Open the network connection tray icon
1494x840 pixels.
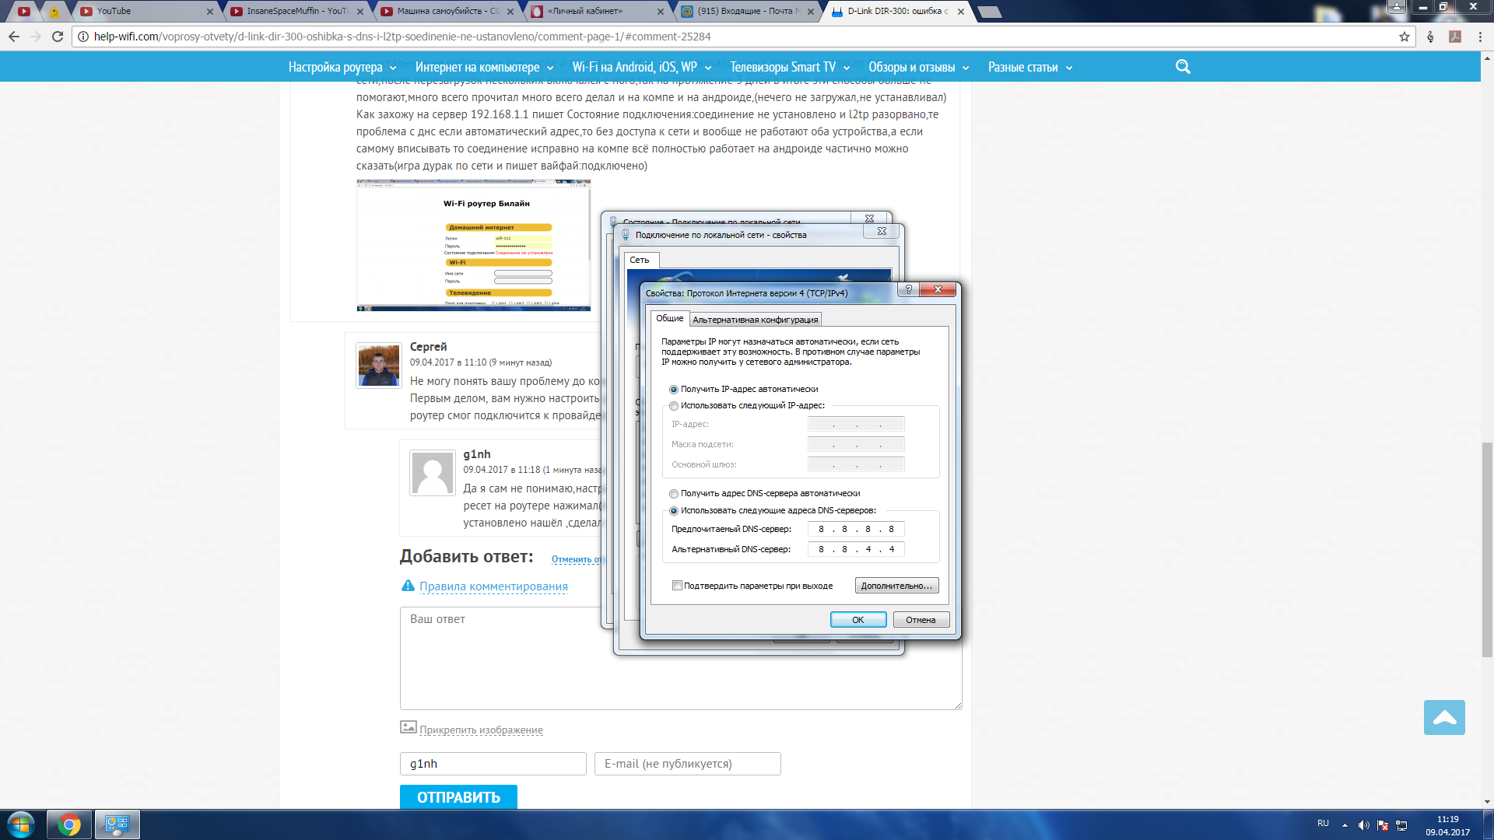[1401, 825]
